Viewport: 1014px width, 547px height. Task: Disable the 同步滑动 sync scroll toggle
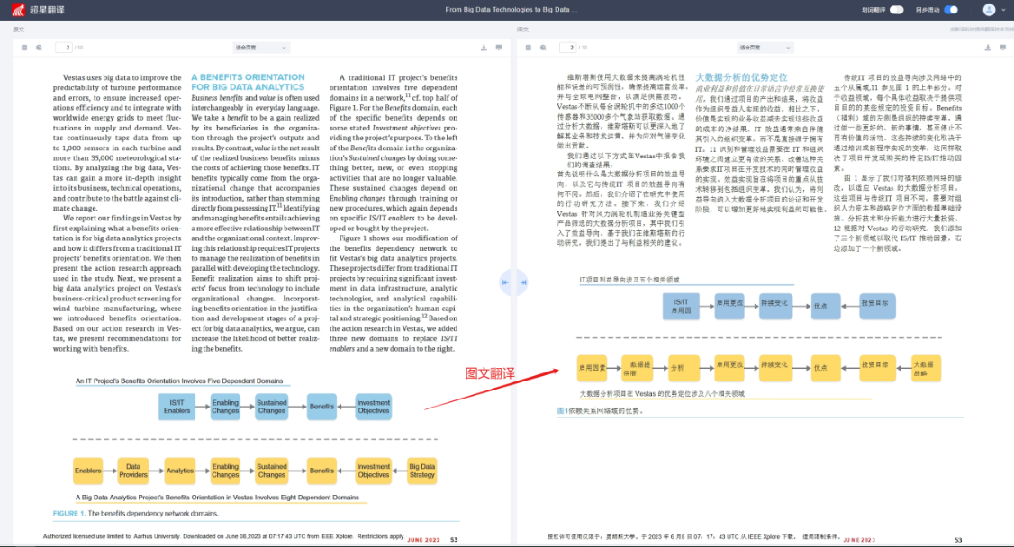pyautogui.click(x=951, y=10)
